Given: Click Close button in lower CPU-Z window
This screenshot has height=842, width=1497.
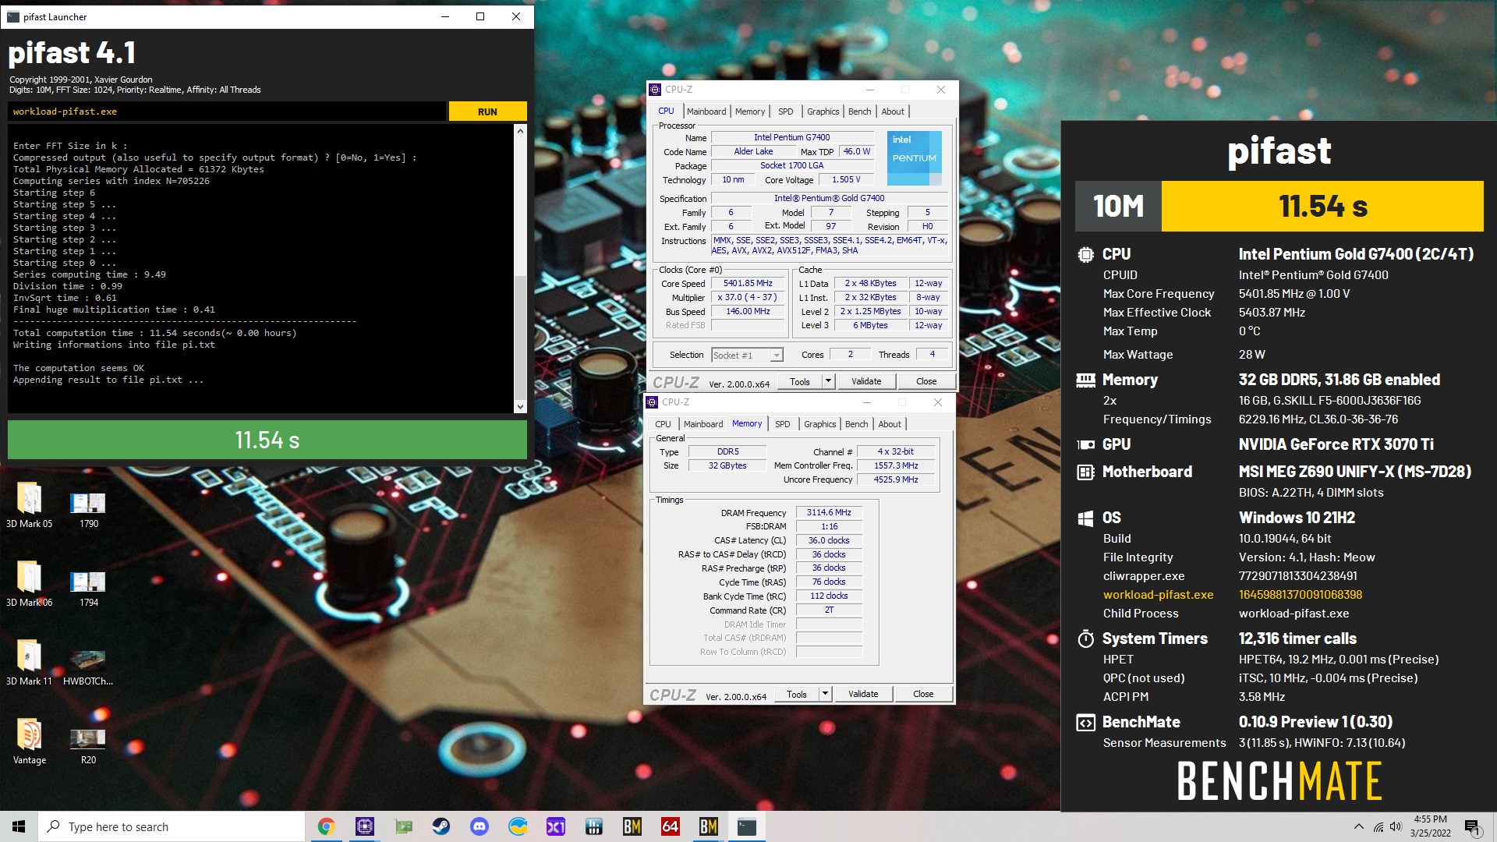Looking at the screenshot, I should point(923,694).
